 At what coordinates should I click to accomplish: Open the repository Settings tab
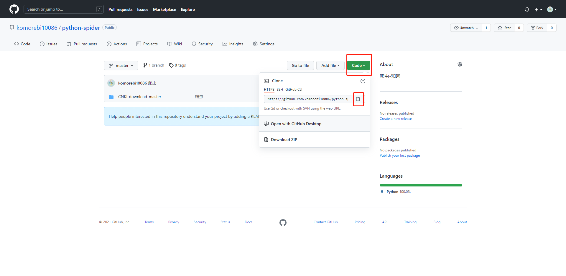pyautogui.click(x=264, y=44)
